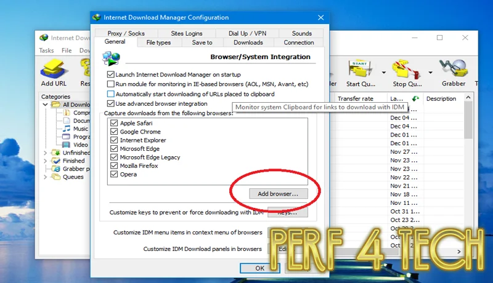The image size is (493, 283).
Task: Enable automatically downloading URLs placed to clipboard
Action: tap(110, 94)
